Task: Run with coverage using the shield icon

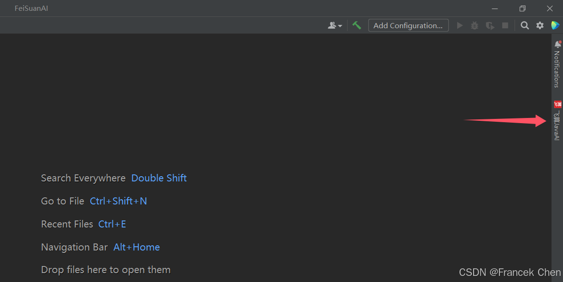Action: (490, 25)
